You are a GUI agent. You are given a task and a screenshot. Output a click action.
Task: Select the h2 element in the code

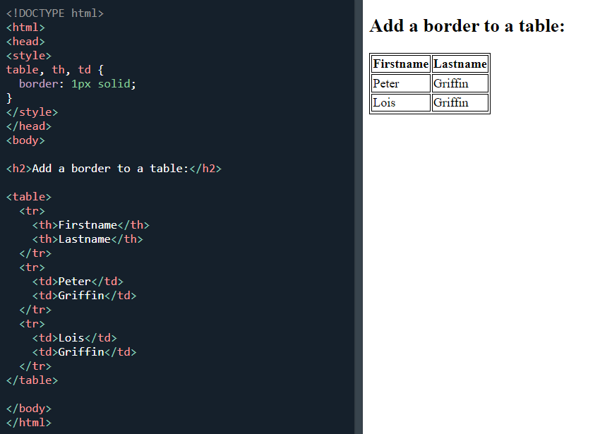113,168
